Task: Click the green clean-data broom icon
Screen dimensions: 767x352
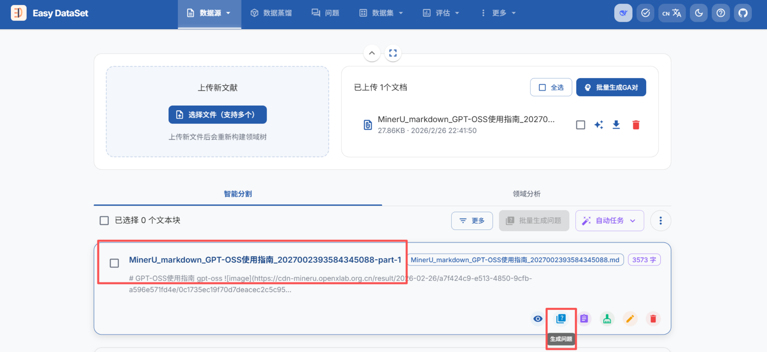Action: (x=607, y=318)
